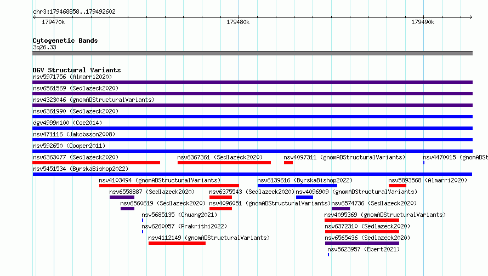
Task: Click the 179470k ruler position
Action: [53, 22]
